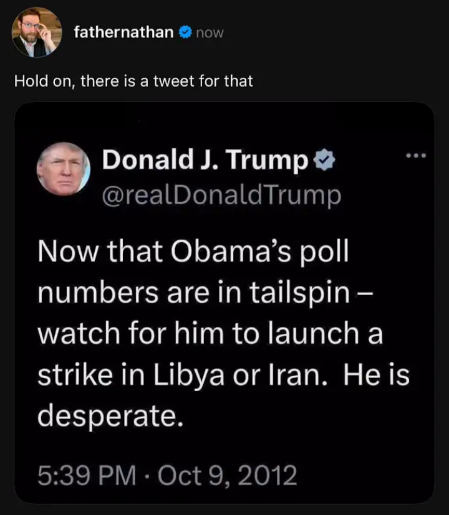449x515 pixels.
Task: Click Donald J. Trump's verified checkmark icon
Action: pos(323,159)
